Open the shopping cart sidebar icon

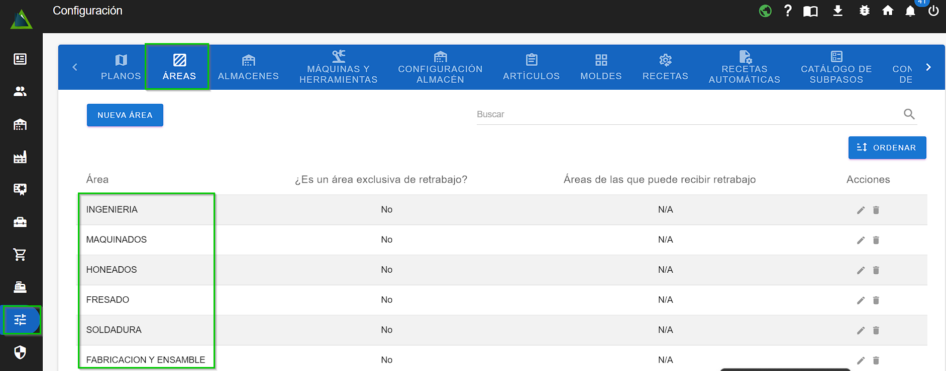click(x=20, y=255)
